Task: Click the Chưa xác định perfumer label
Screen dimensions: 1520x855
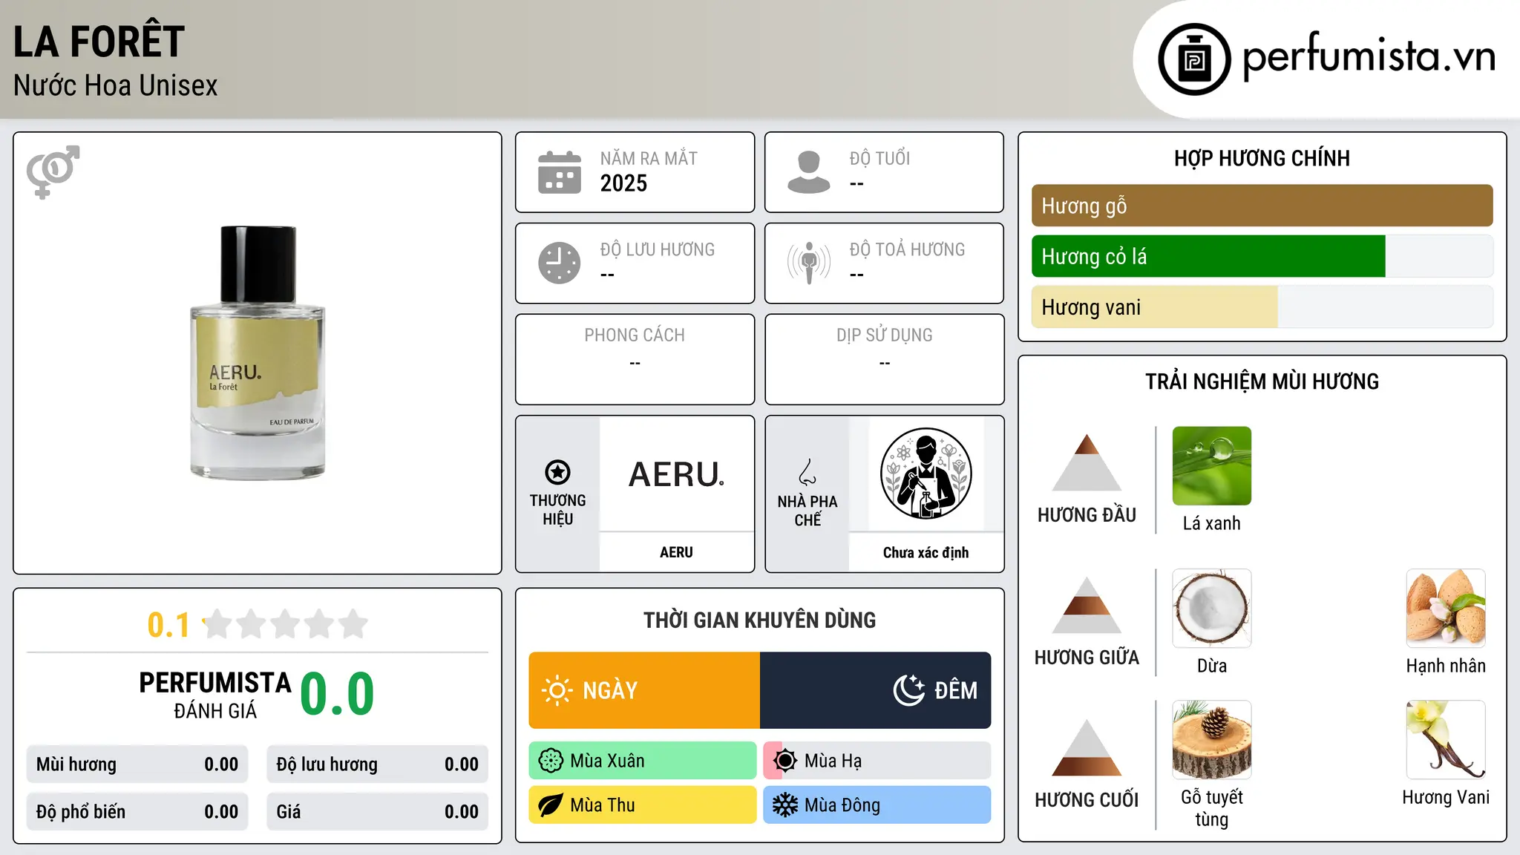Action: [x=926, y=553]
